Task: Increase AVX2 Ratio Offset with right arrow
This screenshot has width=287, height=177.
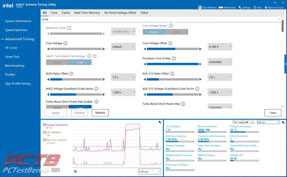Action: [x=104, y=79]
